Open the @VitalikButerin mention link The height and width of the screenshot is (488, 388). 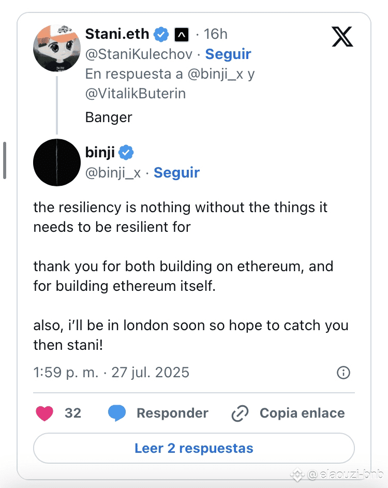click(136, 93)
